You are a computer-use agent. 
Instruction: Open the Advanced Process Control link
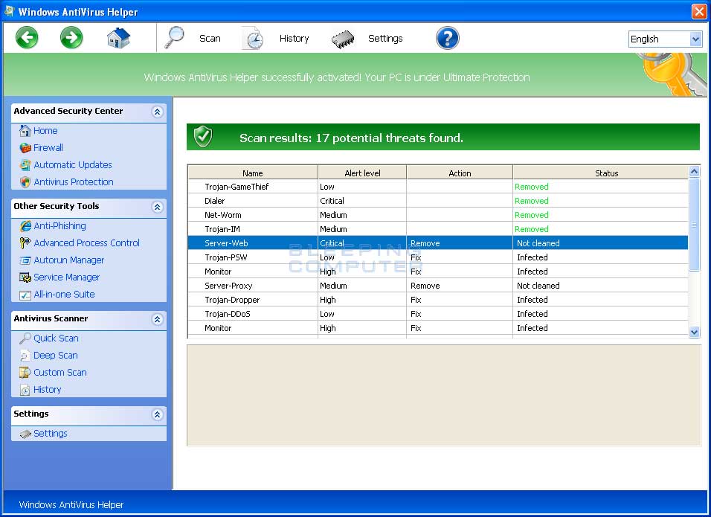pyautogui.click(x=86, y=243)
